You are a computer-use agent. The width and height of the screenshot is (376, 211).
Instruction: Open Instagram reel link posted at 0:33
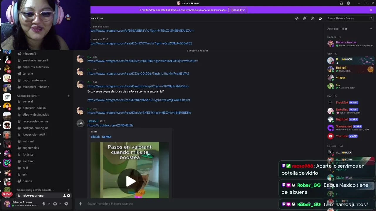point(138,74)
